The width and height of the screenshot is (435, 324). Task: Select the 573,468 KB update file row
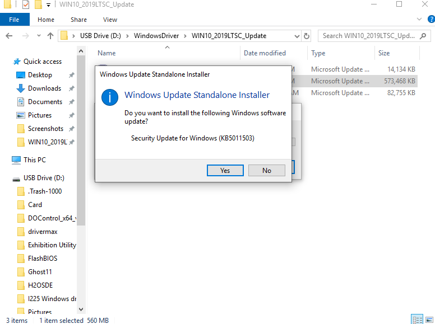point(354,81)
